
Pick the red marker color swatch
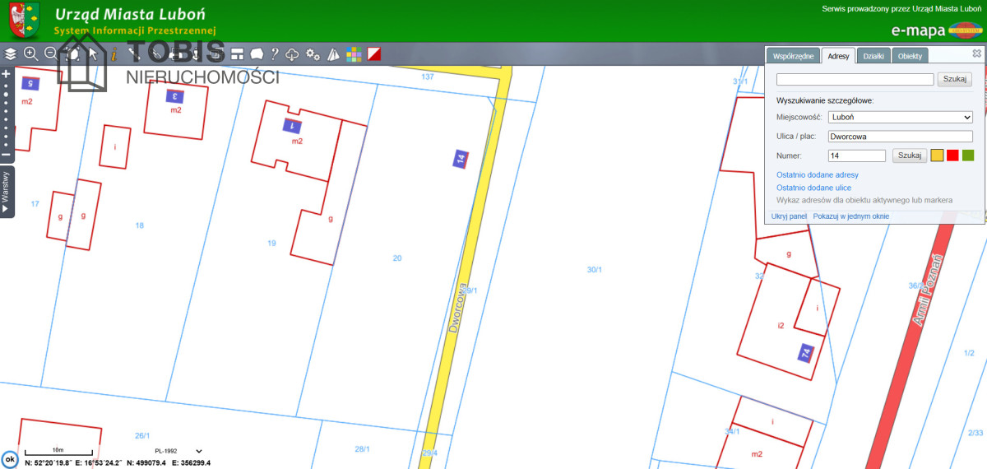click(952, 156)
